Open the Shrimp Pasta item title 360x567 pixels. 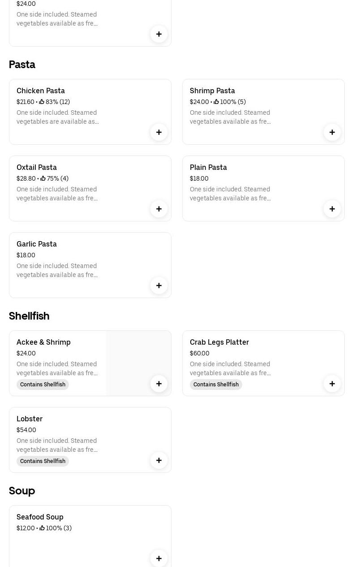click(x=212, y=91)
